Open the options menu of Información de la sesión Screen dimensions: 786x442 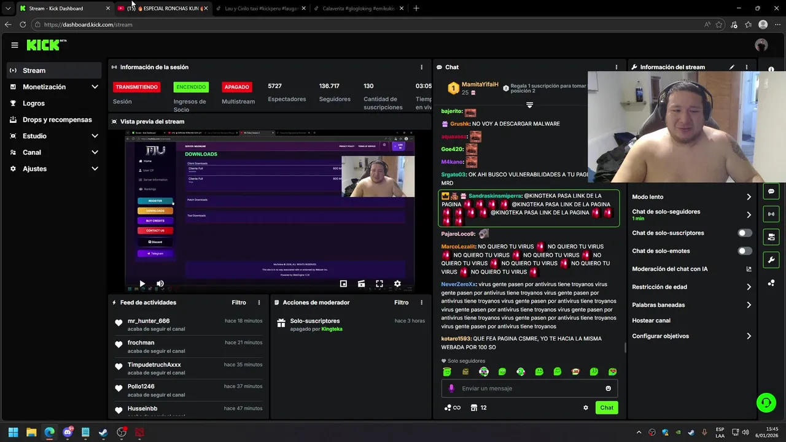click(x=421, y=67)
